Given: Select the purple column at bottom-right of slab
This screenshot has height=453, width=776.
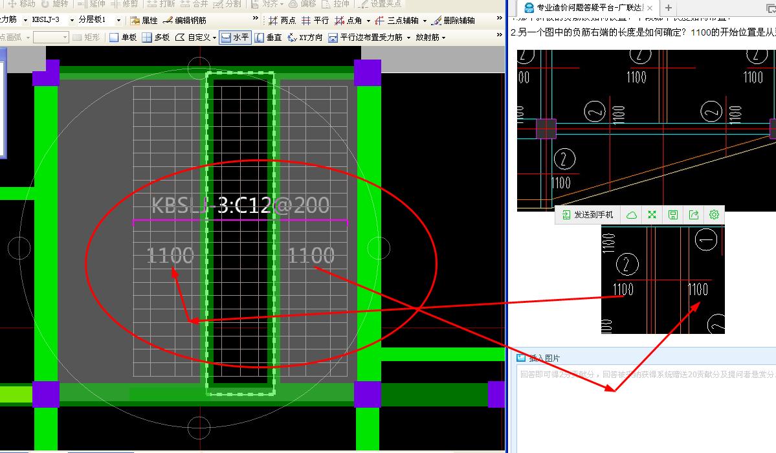Looking at the screenshot, I should click(x=368, y=394).
